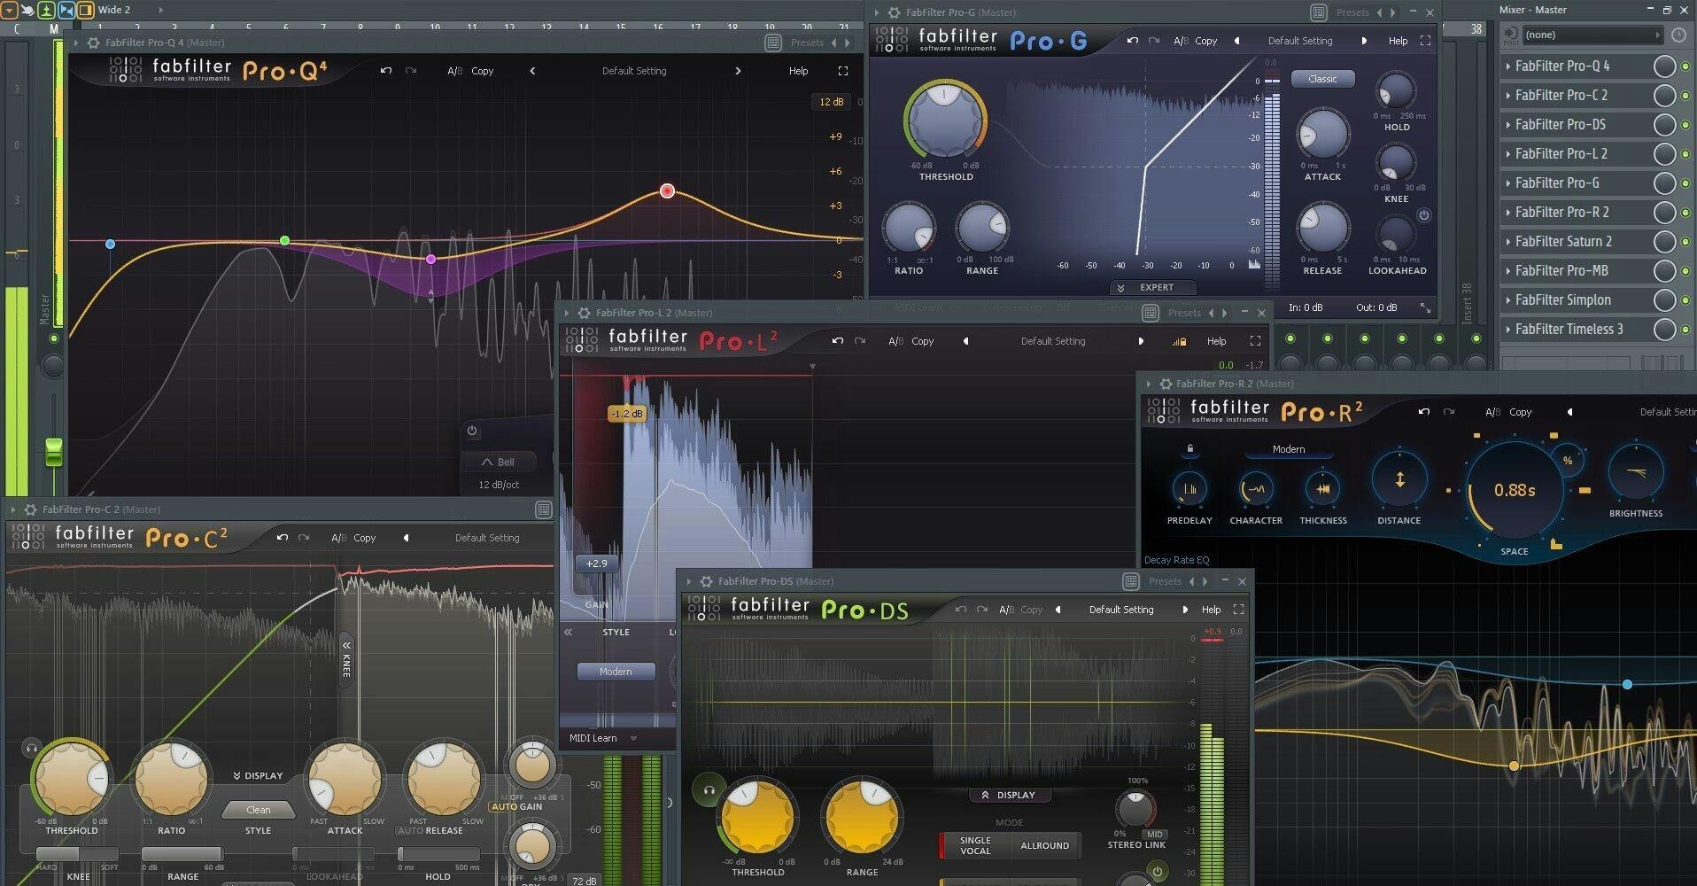Toggle the Pro-R 2 predelay lock icon
The image size is (1697, 886).
point(1189,449)
